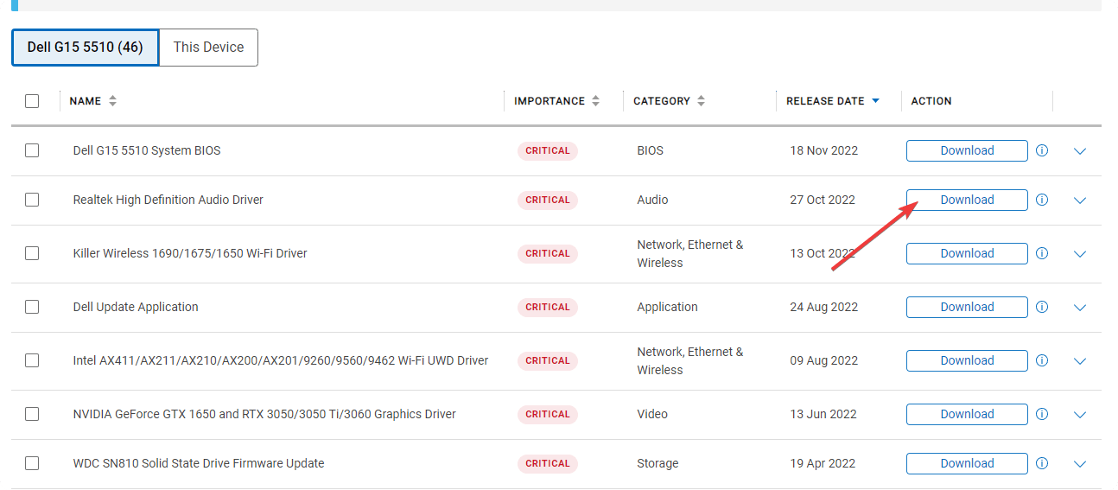
Task: Show info for Killer Wireless Wi-Fi Driver
Action: (x=1041, y=253)
